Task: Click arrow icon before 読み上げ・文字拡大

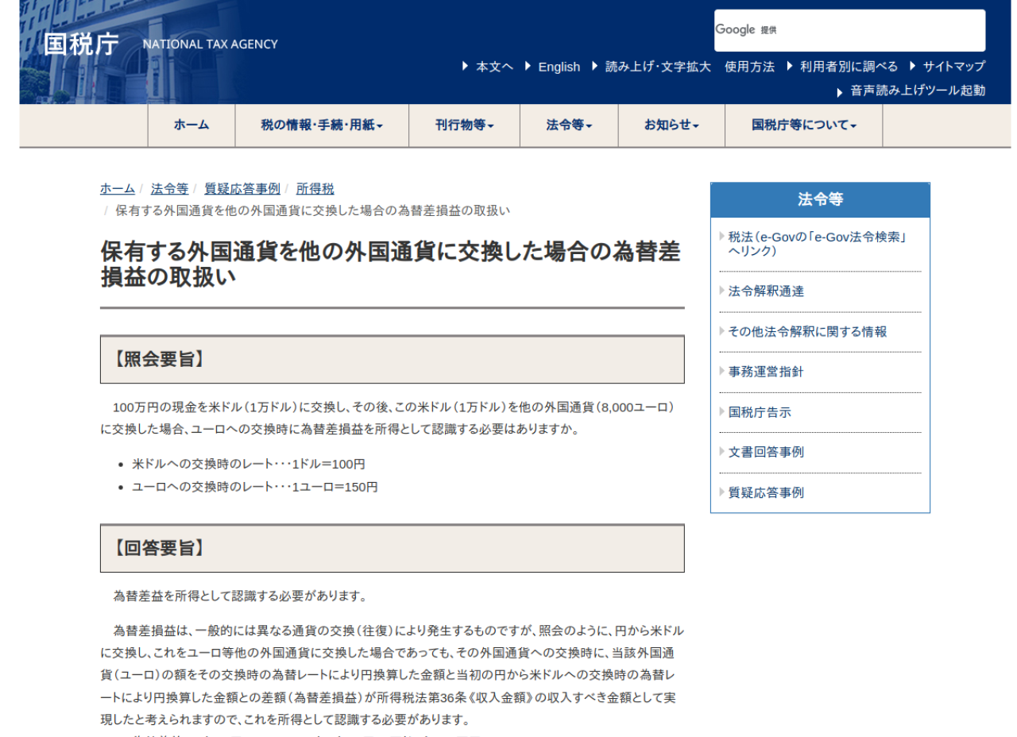Action: (595, 66)
